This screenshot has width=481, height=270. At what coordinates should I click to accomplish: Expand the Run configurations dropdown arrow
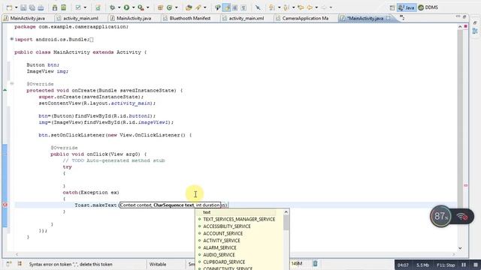133,7
